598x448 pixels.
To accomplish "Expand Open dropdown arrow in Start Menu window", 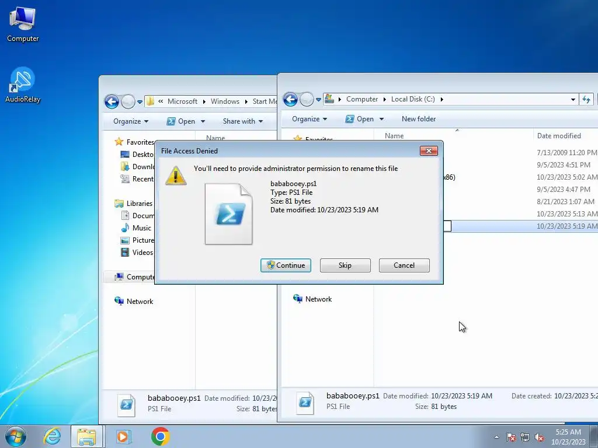I will (x=203, y=121).
